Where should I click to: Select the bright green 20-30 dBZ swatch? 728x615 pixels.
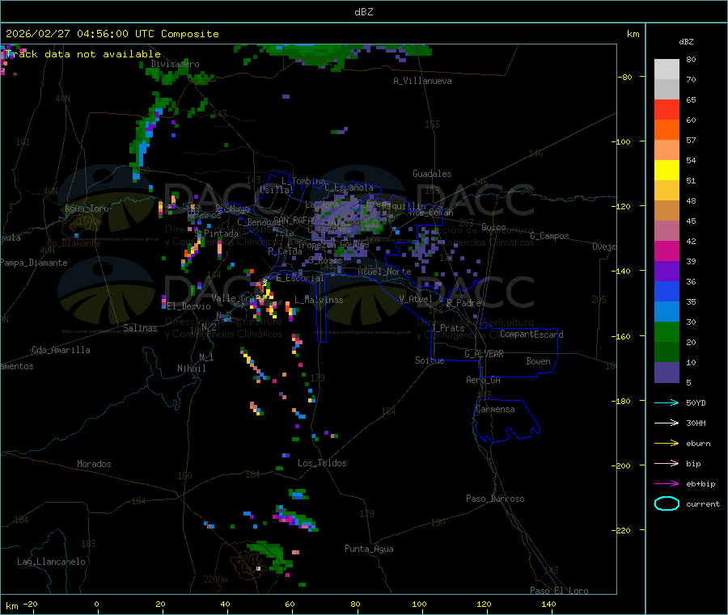(x=667, y=331)
